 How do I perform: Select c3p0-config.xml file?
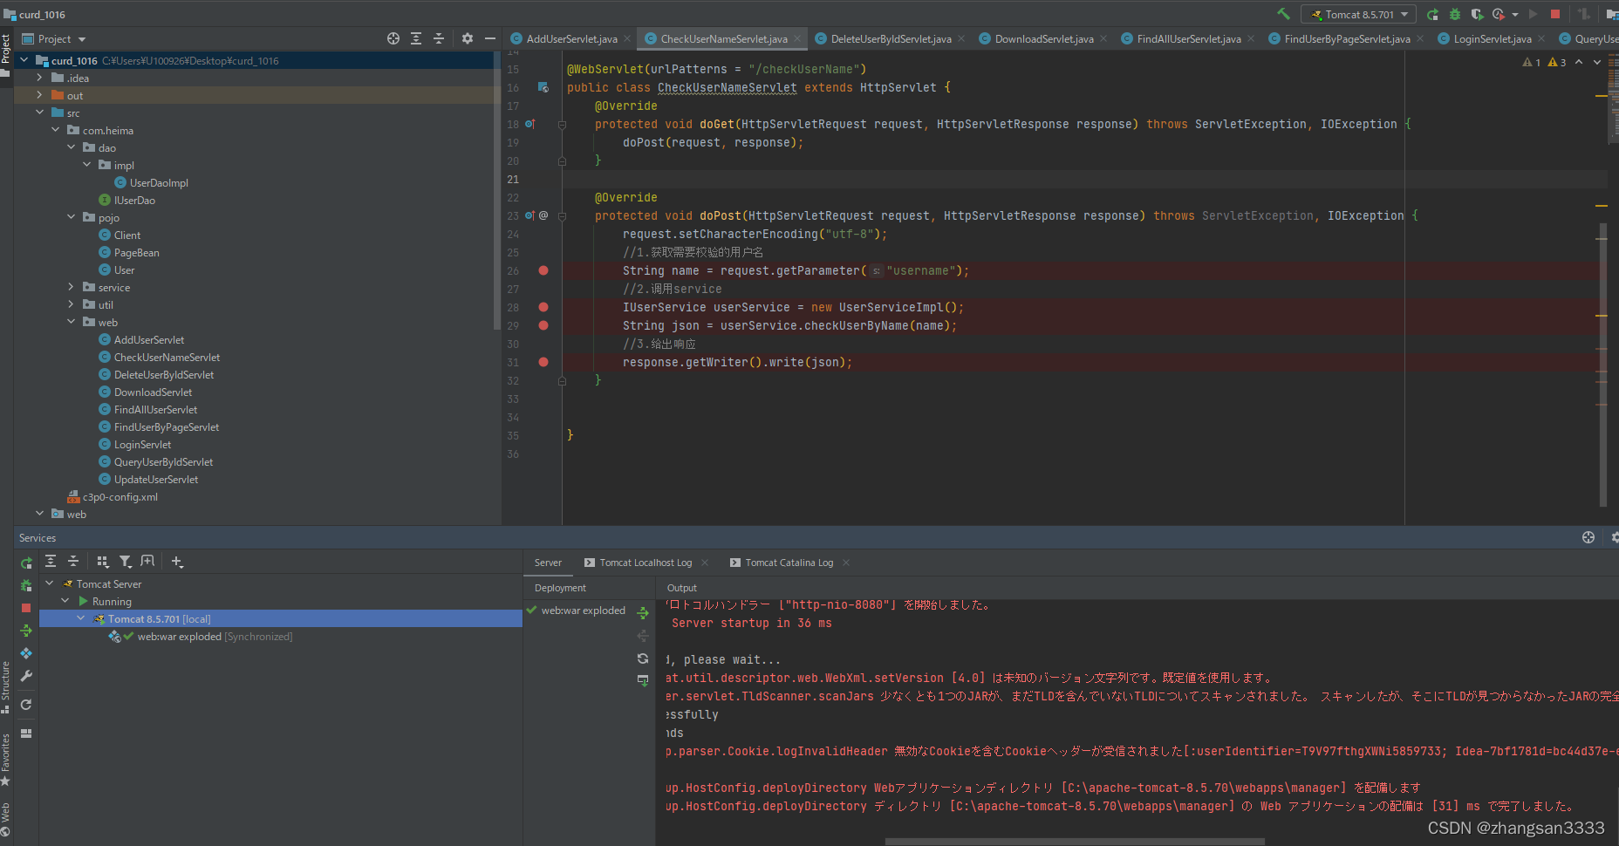pos(120,496)
